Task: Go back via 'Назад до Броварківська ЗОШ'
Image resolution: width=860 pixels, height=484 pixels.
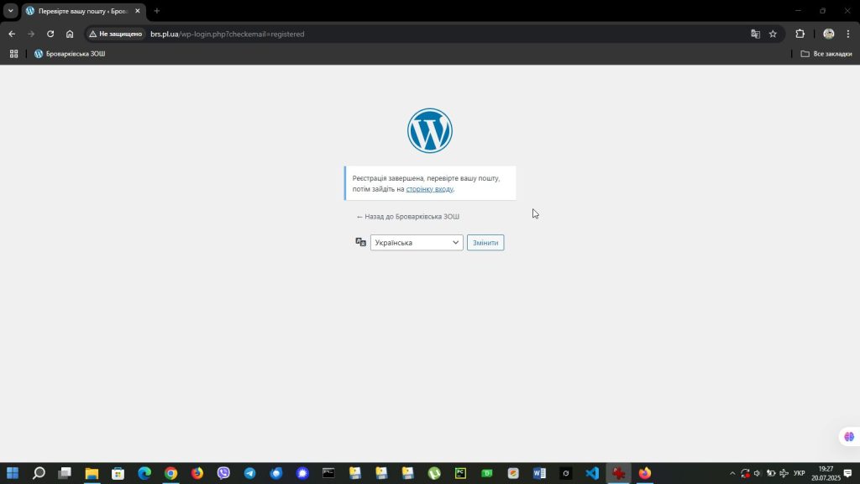Action: (407, 217)
